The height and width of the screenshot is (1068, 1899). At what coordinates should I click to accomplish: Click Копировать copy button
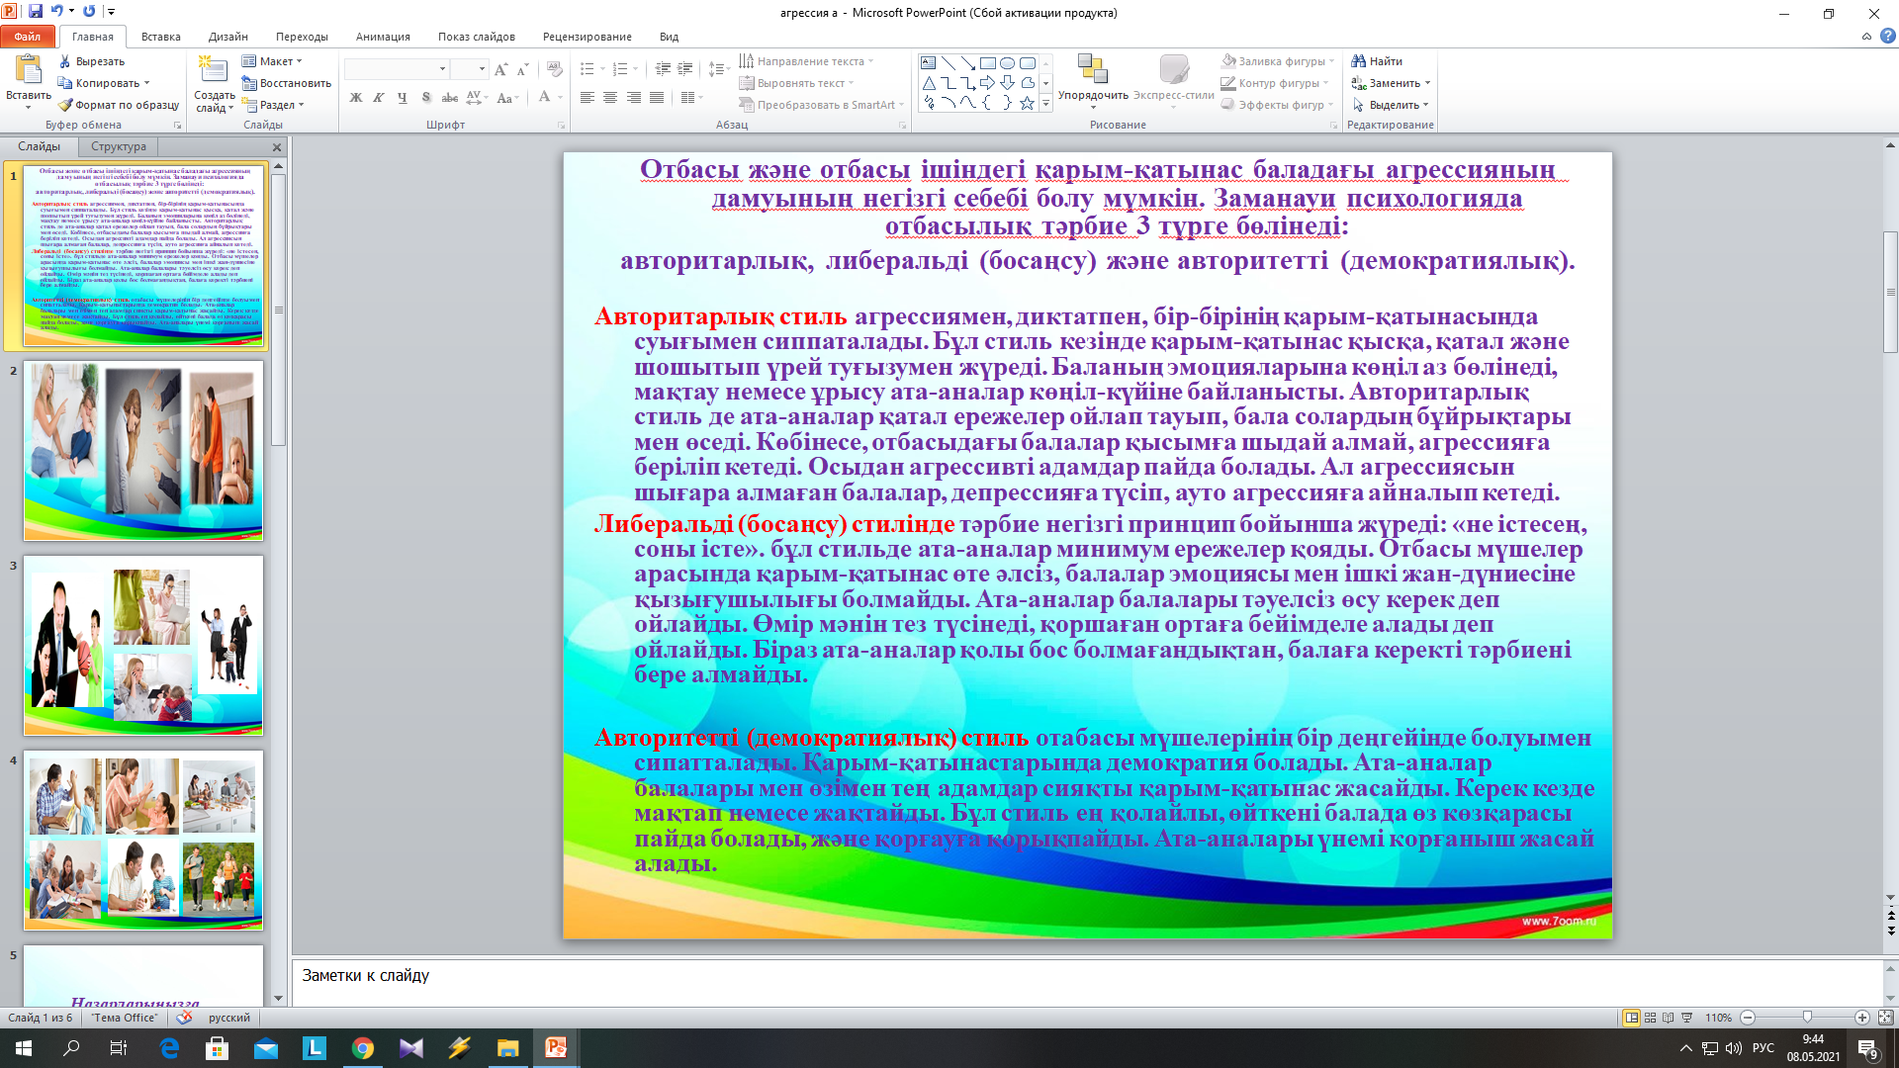(103, 83)
